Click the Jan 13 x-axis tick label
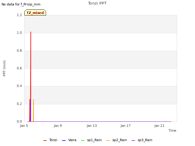Viewport: 195px width, 146px height. (92, 126)
